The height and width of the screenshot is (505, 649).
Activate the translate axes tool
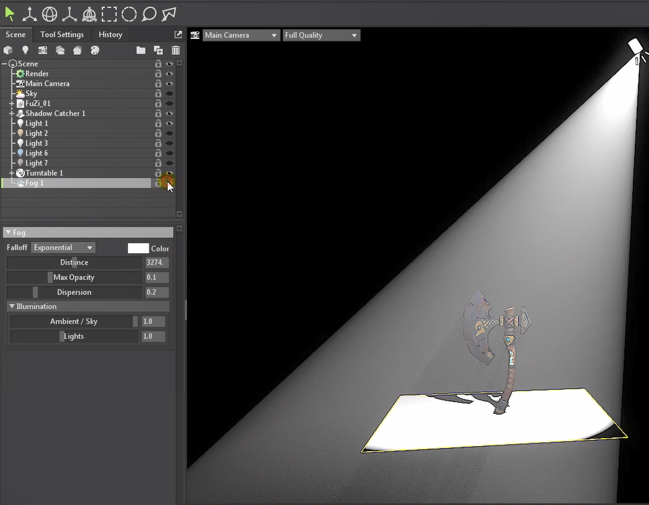click(x=29, y=13)
